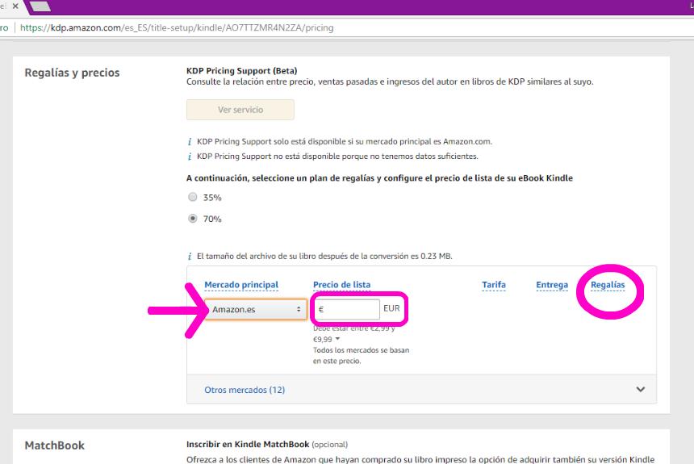Screen dimensions: 694x464
Task: Close the current browser tab
Action: pos(16,6)
